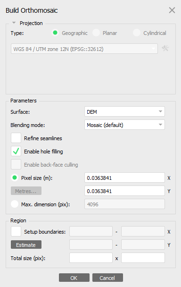Focus the pixel size X field
181x287 pixels.
pyautogui.click(x=124, y=177)
